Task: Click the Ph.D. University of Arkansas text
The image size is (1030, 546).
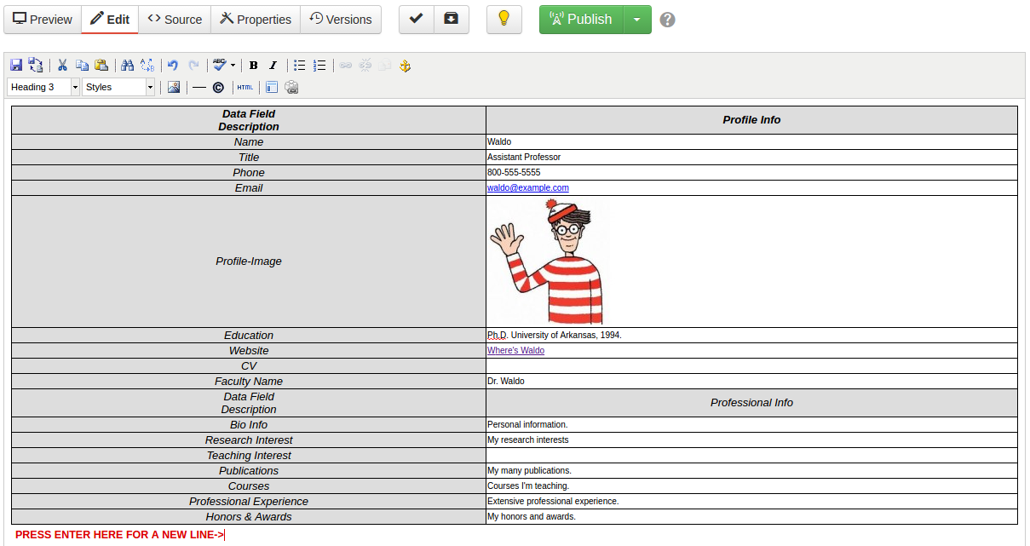Action: 555,335
